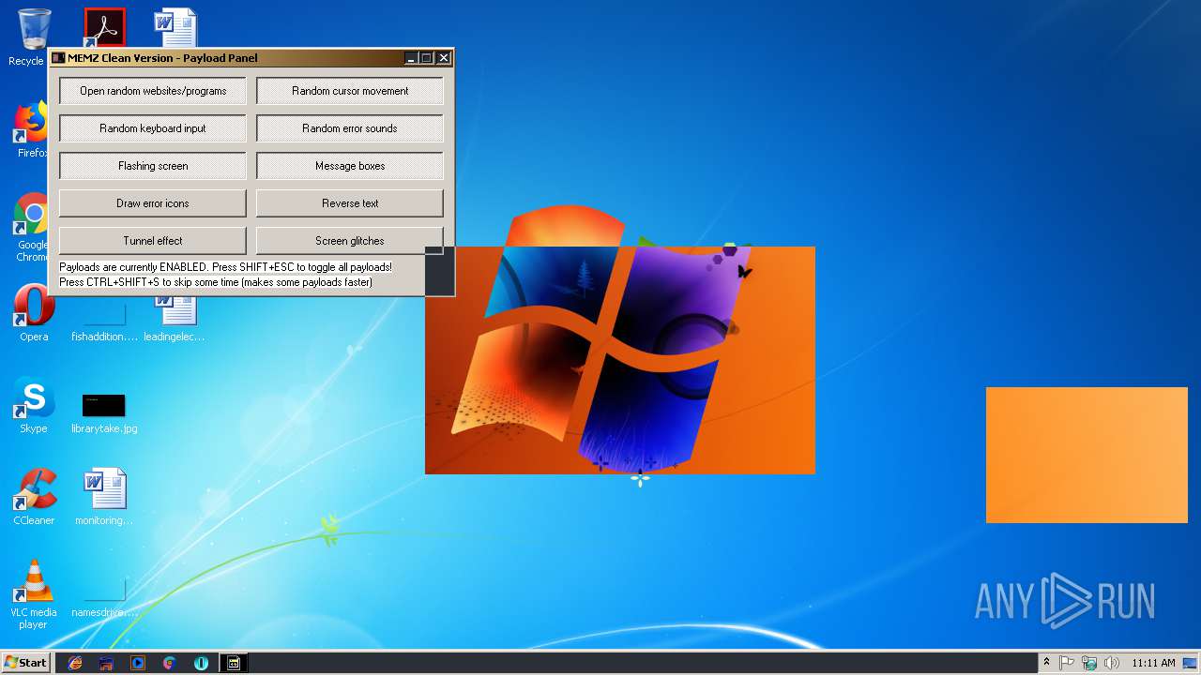Open the network tray icon
Screen dimensions: 1201x675
click(x=1089, y=663)
